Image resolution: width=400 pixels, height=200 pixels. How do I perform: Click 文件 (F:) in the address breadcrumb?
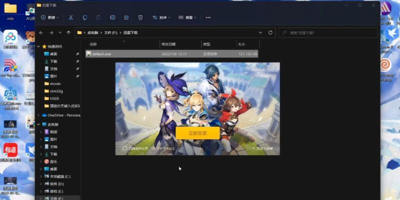click(110, 32)
